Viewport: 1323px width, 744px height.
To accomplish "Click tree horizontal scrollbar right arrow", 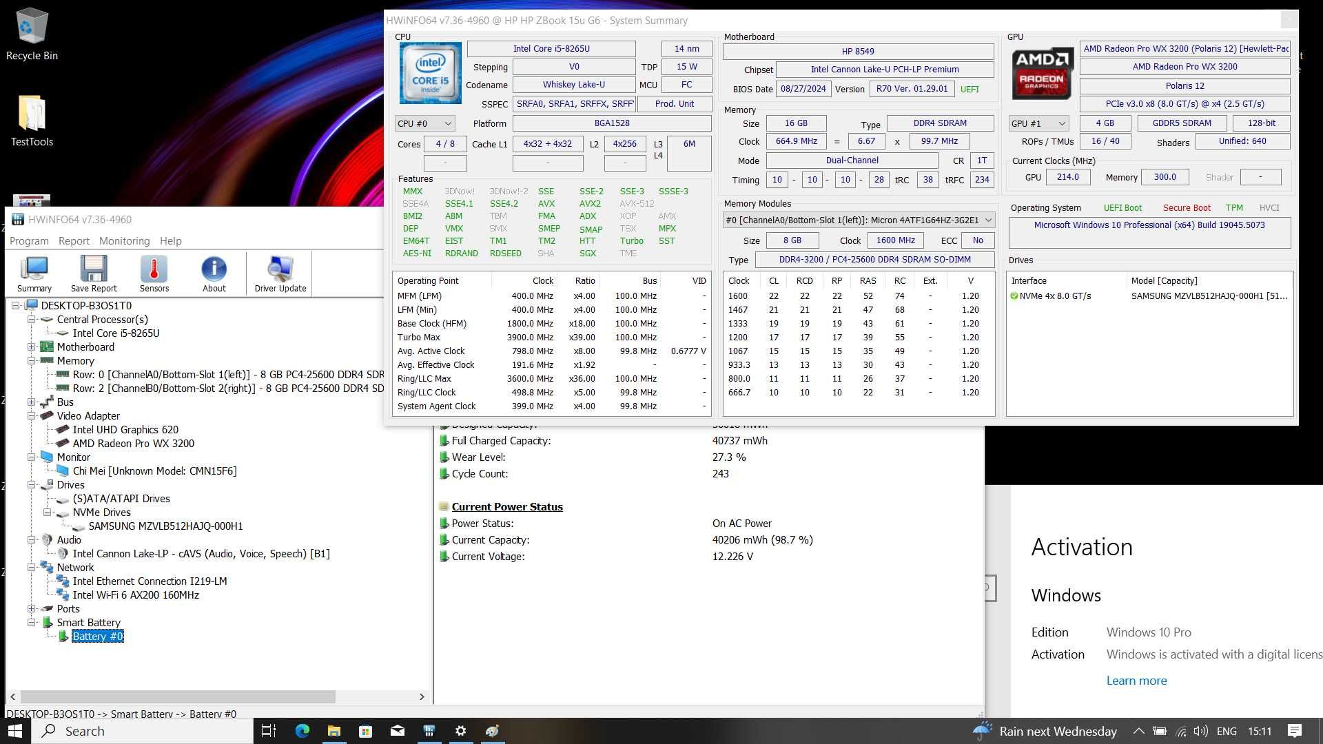I will 422,696.
